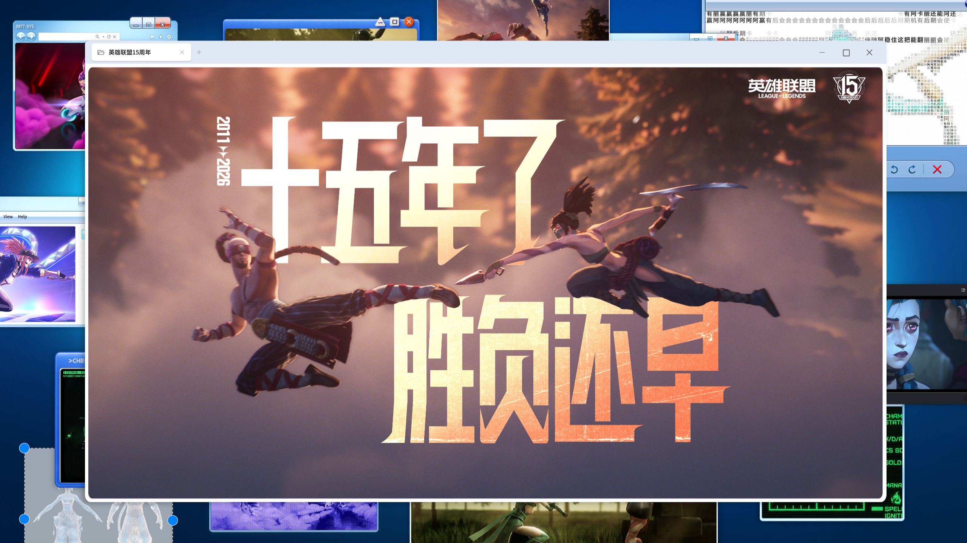Click the RIFT-SYS address bar search icon
The height and width of the screenshot is (543, 967).
[97, 37]
